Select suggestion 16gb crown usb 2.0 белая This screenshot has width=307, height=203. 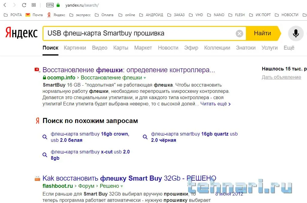coord(90,137)
